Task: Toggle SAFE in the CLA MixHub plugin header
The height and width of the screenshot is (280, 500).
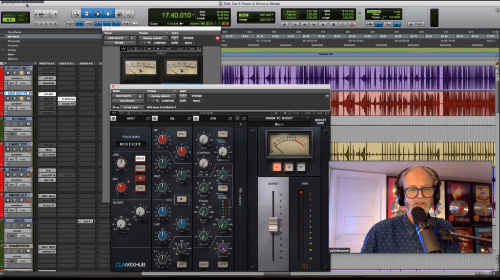Action: point(183,100)
